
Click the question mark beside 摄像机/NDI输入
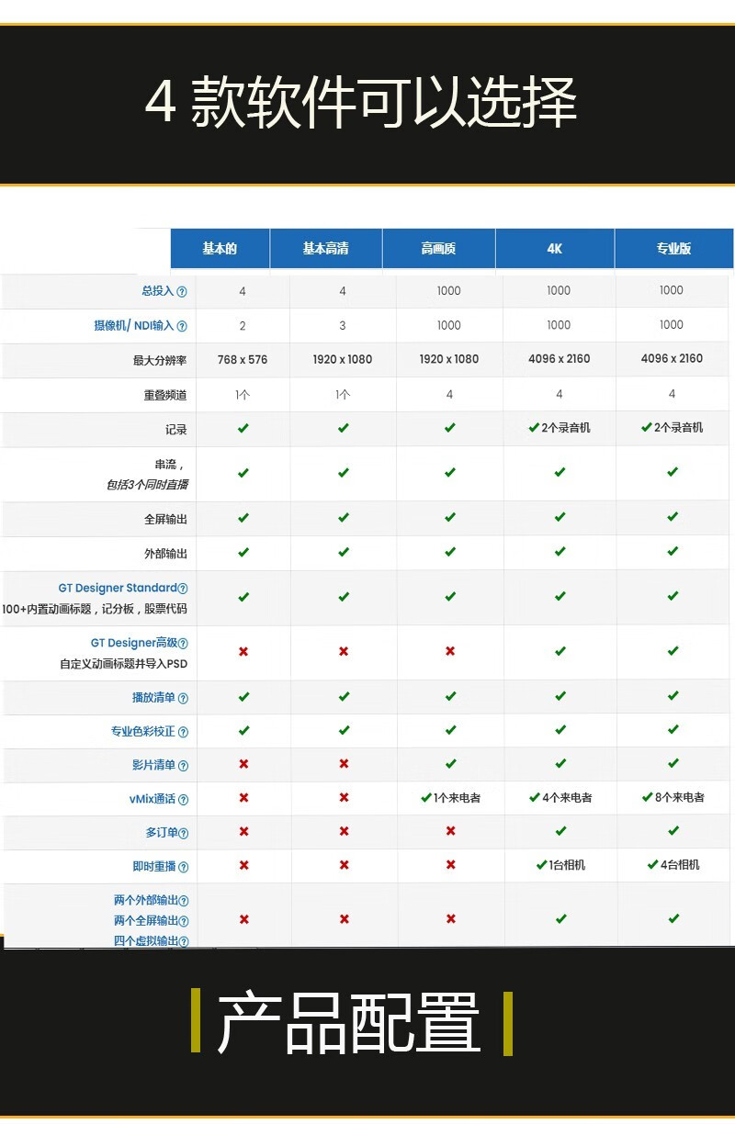[182, 326]
